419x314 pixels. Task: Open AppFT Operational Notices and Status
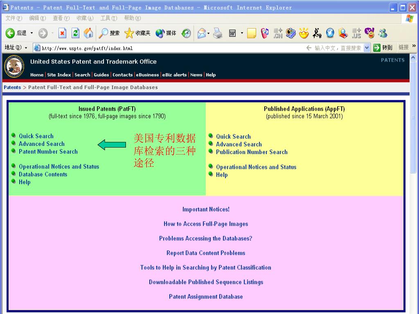coord(256,167)
